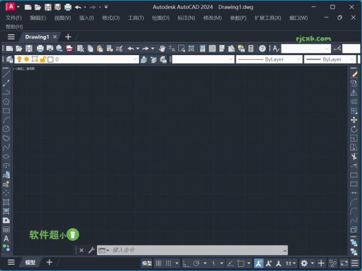Add a new drawing tab with plus
Image resolution: width=362 pixels, height=271 pixels.
click(x=68, y=37)
